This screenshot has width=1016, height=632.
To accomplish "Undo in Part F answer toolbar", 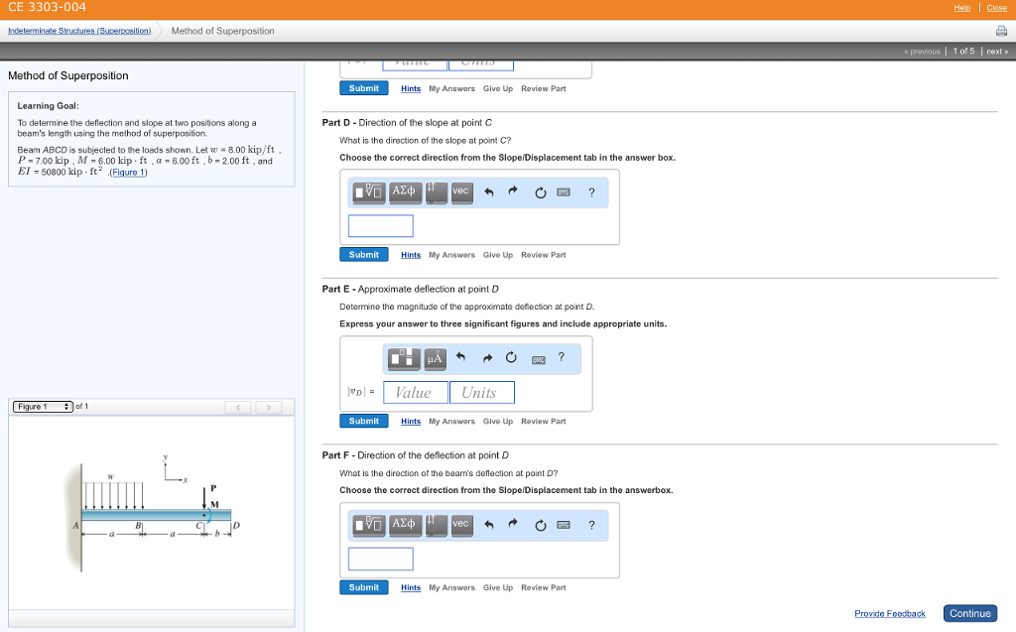I will (x=489, y=525).
